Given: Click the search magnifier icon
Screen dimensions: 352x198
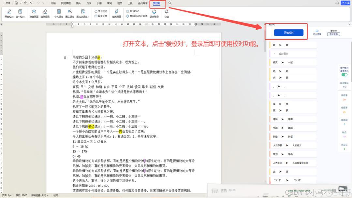Looking at the screenshot, I should point(170,3).
